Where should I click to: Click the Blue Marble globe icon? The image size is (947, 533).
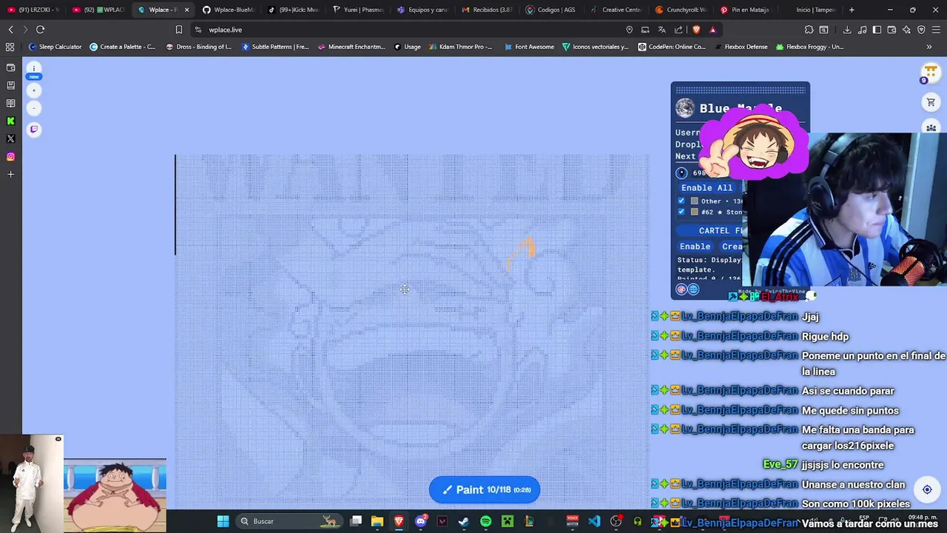click(x=685, y=108)
